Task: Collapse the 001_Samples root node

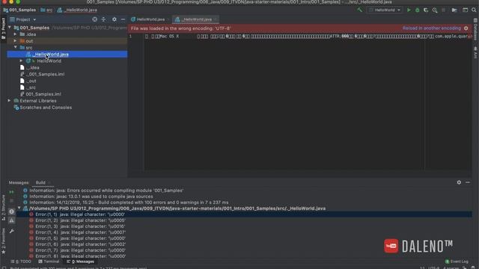Action: (x=10, y=28)
